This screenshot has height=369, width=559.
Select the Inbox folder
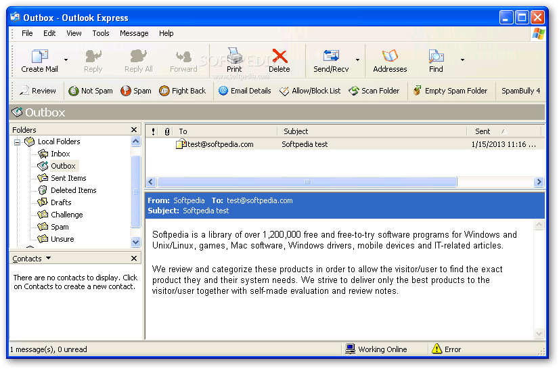(x=60, y=154)
